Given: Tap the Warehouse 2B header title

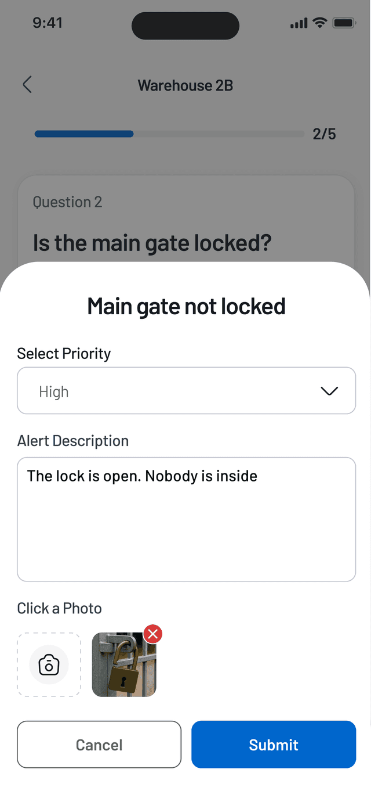Looking at the screenshot, I should 185,85.
